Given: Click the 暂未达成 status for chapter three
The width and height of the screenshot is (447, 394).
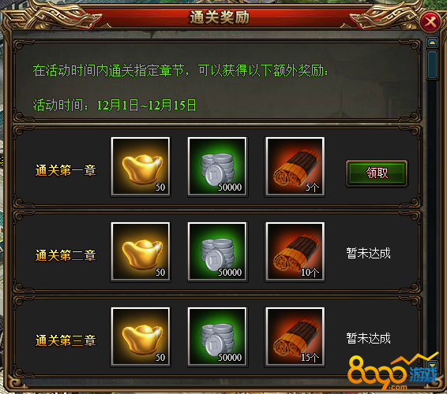Looking at the screenshot, I should point(368,338).
